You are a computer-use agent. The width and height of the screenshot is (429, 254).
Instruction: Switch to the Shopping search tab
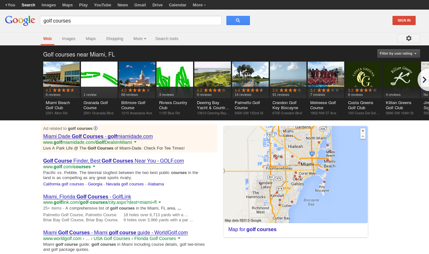pyautogui.click(x=115, y=39)
